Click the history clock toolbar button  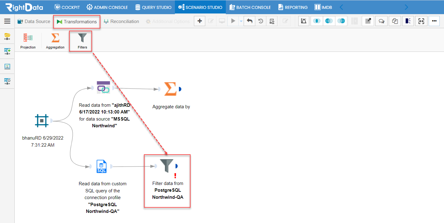point(261,21)
